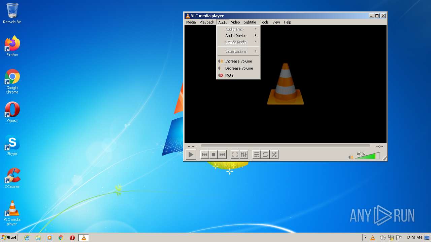Click the Chrome icon in taskbar
Image resolution: width=431 pixels, height=242 pixels.
click(x=61, y=238)
